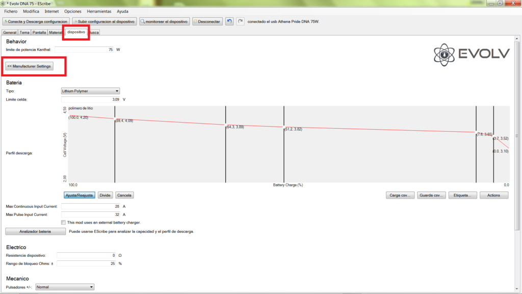
Task: Switch to the Material tab
Action: point(55,32)
